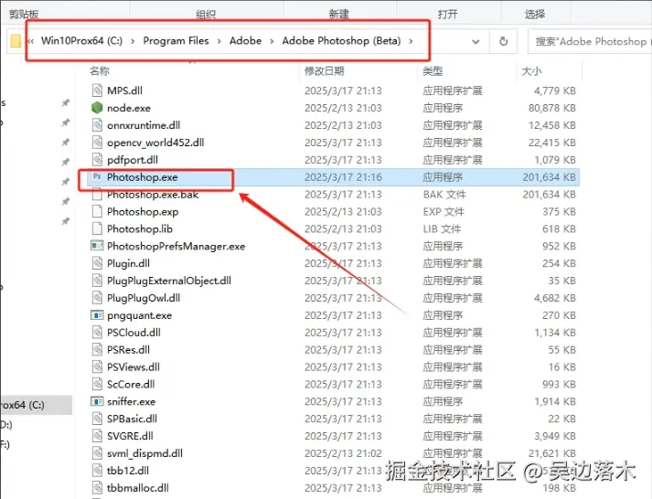Click the PhotoshopPrefsManager.exe icon
This screenshot has width=652, height=499.
tap(97, 246)
